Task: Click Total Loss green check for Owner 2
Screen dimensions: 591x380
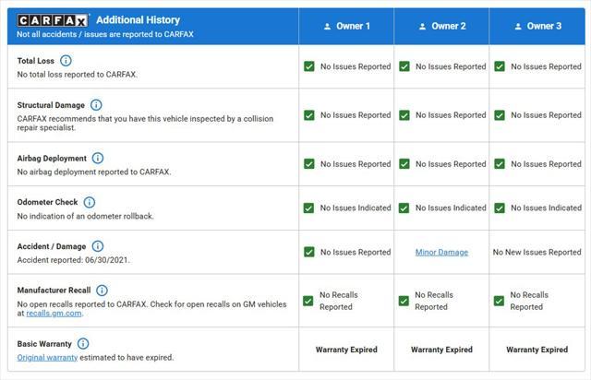Action: [x=404, y=66]
